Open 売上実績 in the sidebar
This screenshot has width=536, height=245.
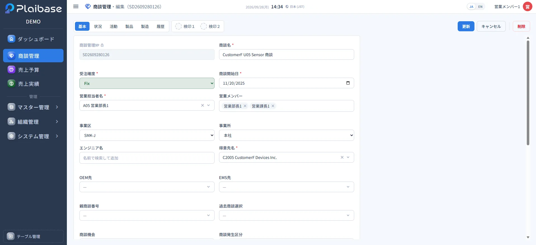[33, 84]
